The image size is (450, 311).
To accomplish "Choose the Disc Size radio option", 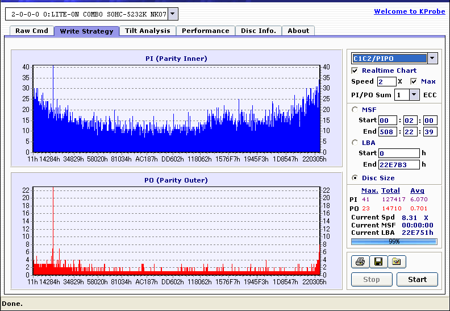I will (355, 178).
